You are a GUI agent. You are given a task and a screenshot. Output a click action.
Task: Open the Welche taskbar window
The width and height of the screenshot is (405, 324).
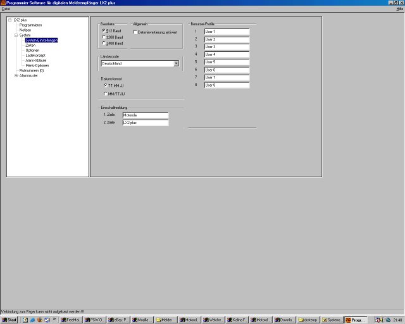click(213, 320)
